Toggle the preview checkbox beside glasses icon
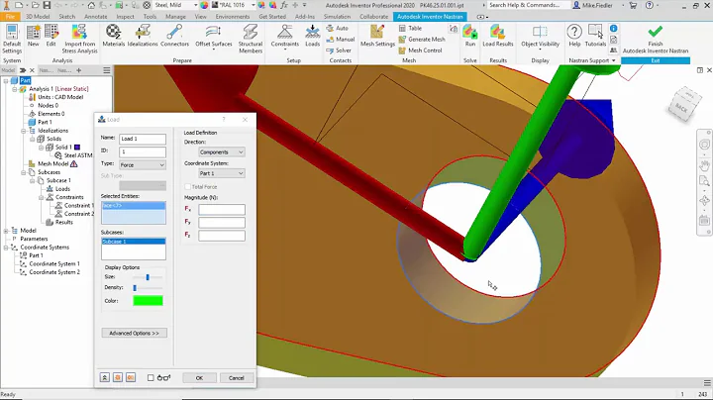713x400 pixels. (151, 378)
